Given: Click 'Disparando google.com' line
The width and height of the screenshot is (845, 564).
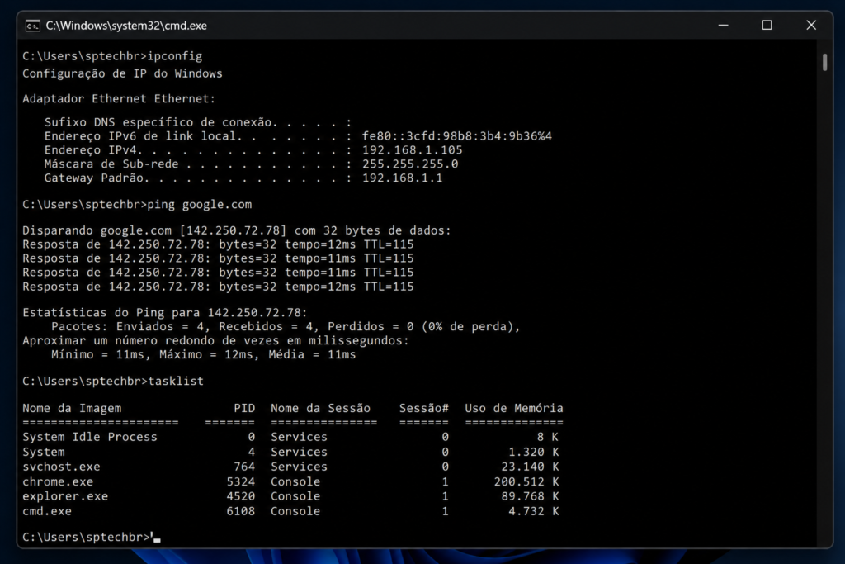Looking at the screenshot, I should (237, 230).
